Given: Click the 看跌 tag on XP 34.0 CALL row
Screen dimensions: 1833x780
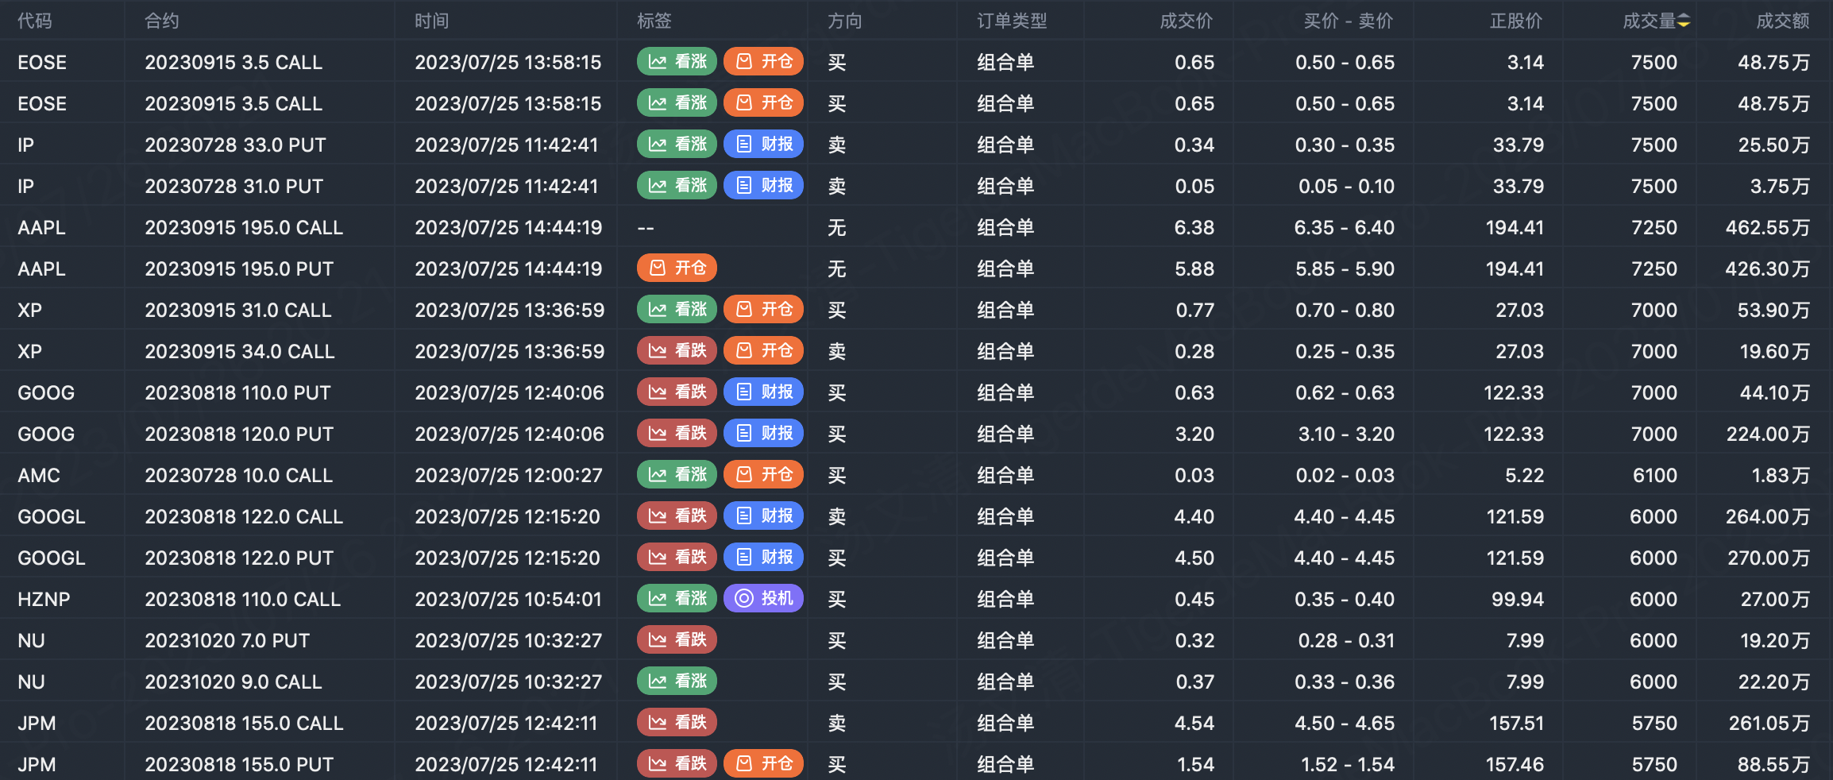Looking at the screenshot, I should coord(677,351).
